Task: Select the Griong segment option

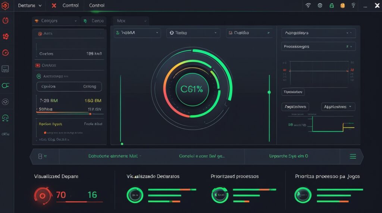Action: point(90,86)
